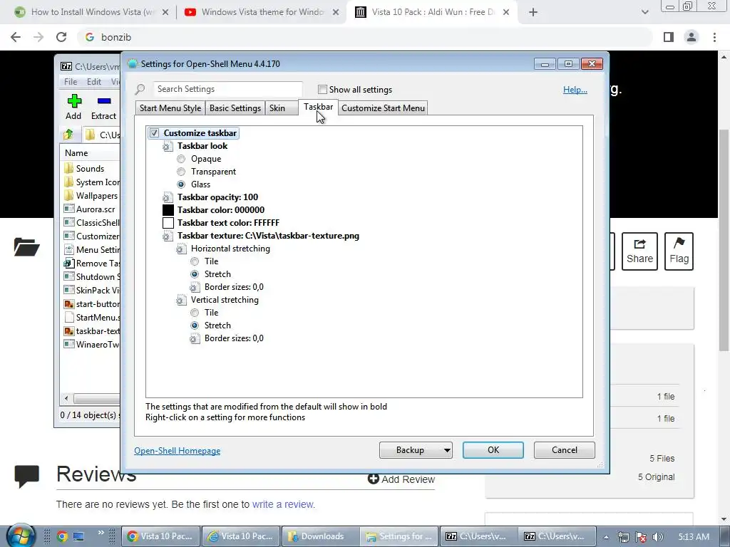730x547 pixels.
Task: Open the Help link
Action: pos(575,90)
